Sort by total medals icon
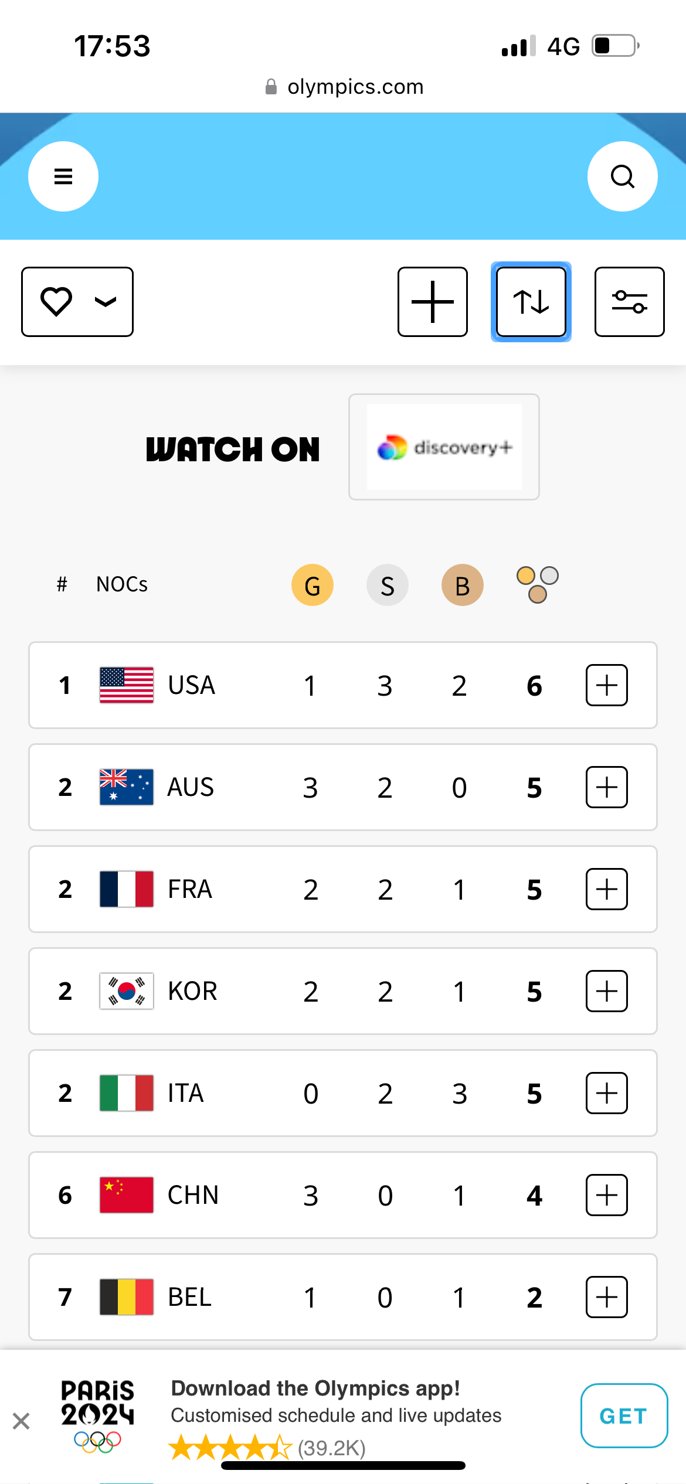This screenshot has width=686, height=1484. coord(537,585)
